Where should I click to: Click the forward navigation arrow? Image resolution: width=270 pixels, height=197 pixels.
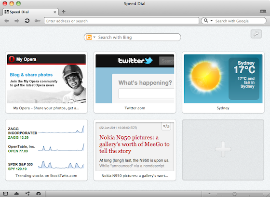(x=17, y=21)
